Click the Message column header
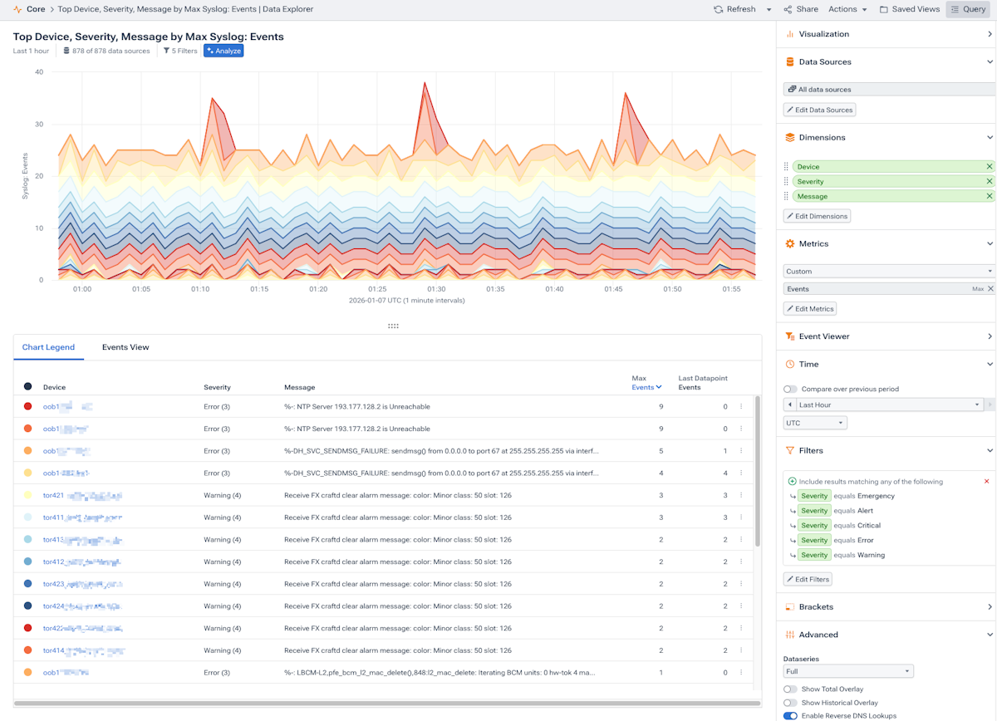 click(299, 387)
